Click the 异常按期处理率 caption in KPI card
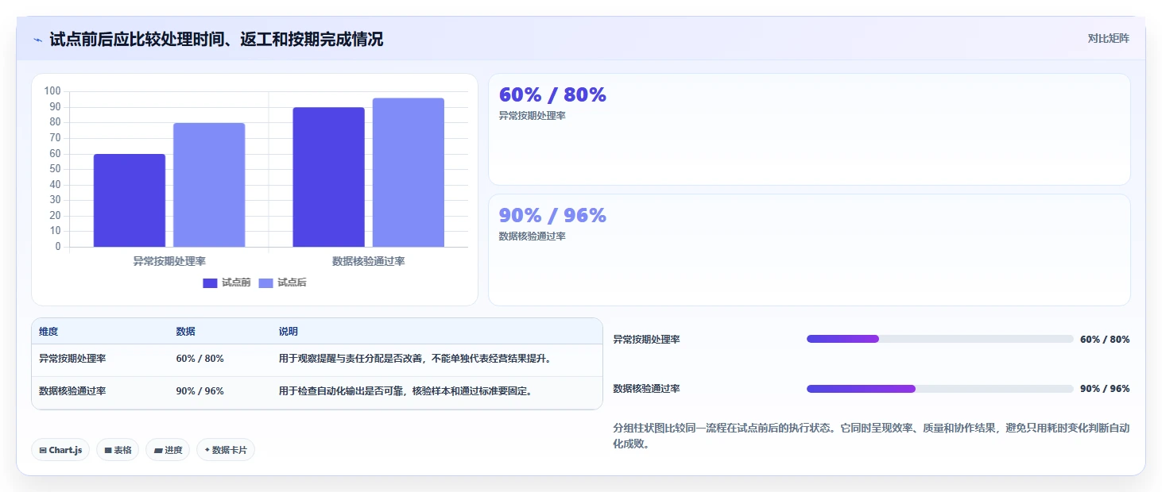Image resolution: width=1162 pixels, height=492 pixels. coord(532,116)
